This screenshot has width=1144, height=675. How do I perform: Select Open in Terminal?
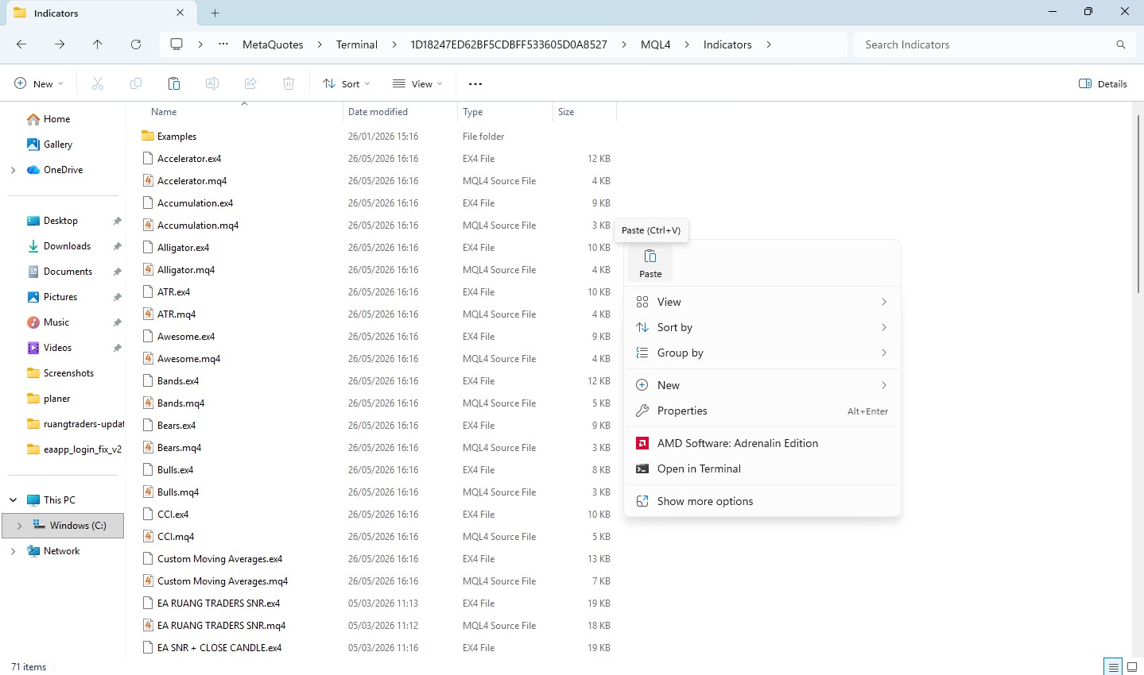coord(762,469)
